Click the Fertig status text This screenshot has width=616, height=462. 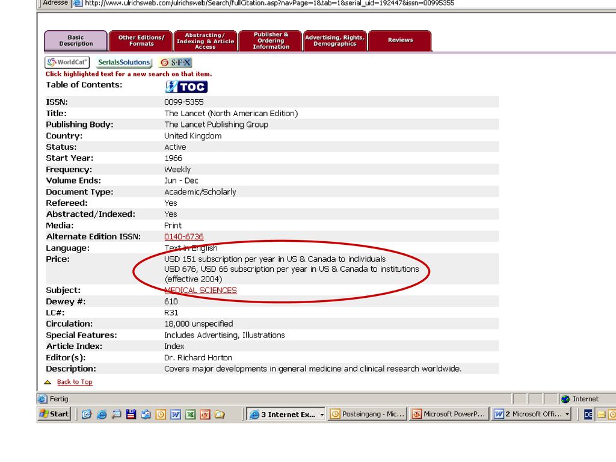[59, 399]
